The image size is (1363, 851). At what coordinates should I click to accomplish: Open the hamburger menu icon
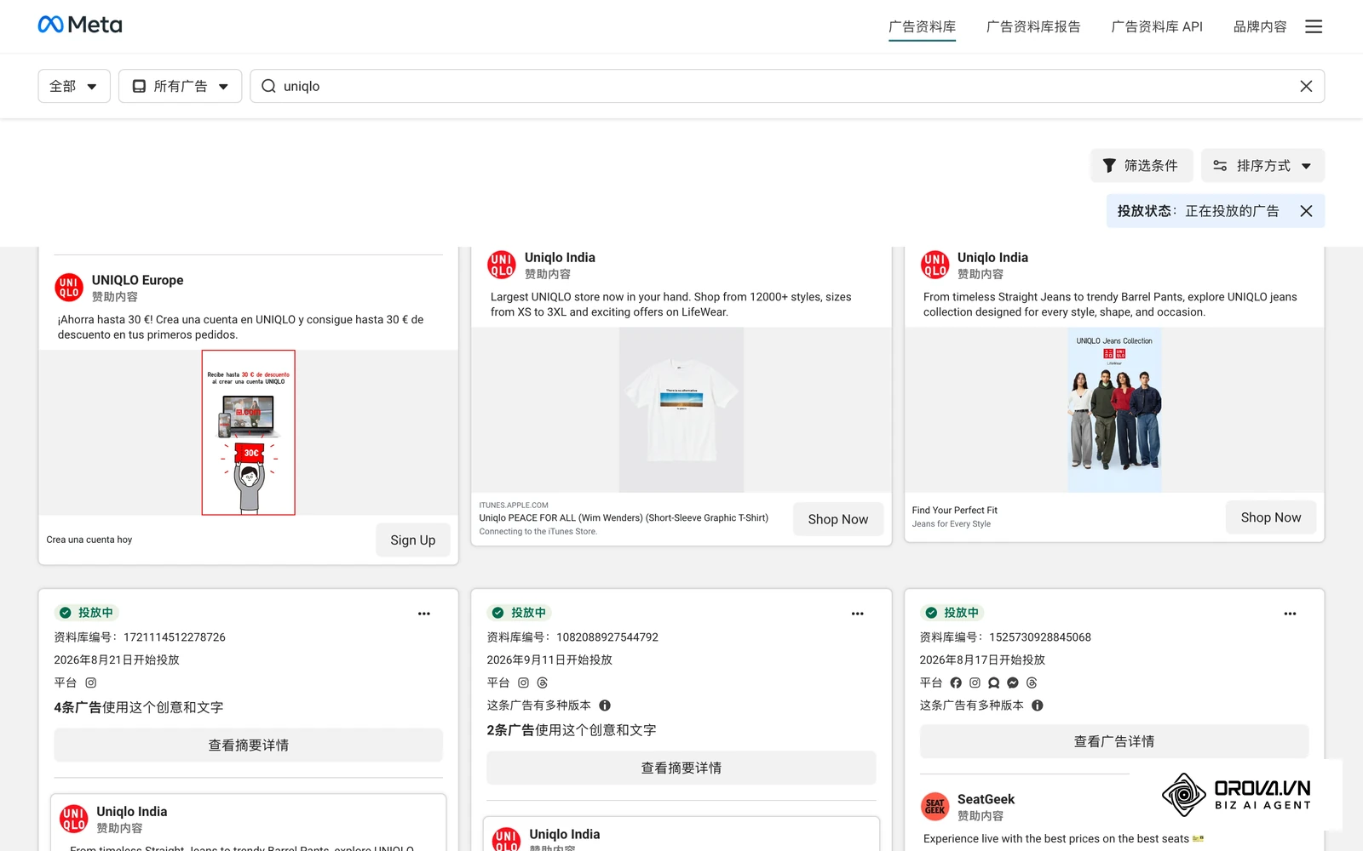coord(1314,26)
